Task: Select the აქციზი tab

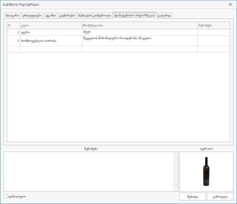Action: coord(50,16)
